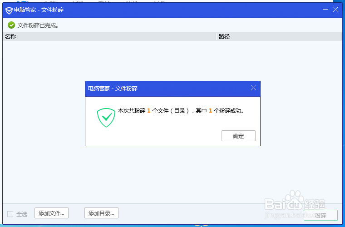Click the 添加目录... button
The height and width of the screenshot is (227, 345).
pos(101,213)
